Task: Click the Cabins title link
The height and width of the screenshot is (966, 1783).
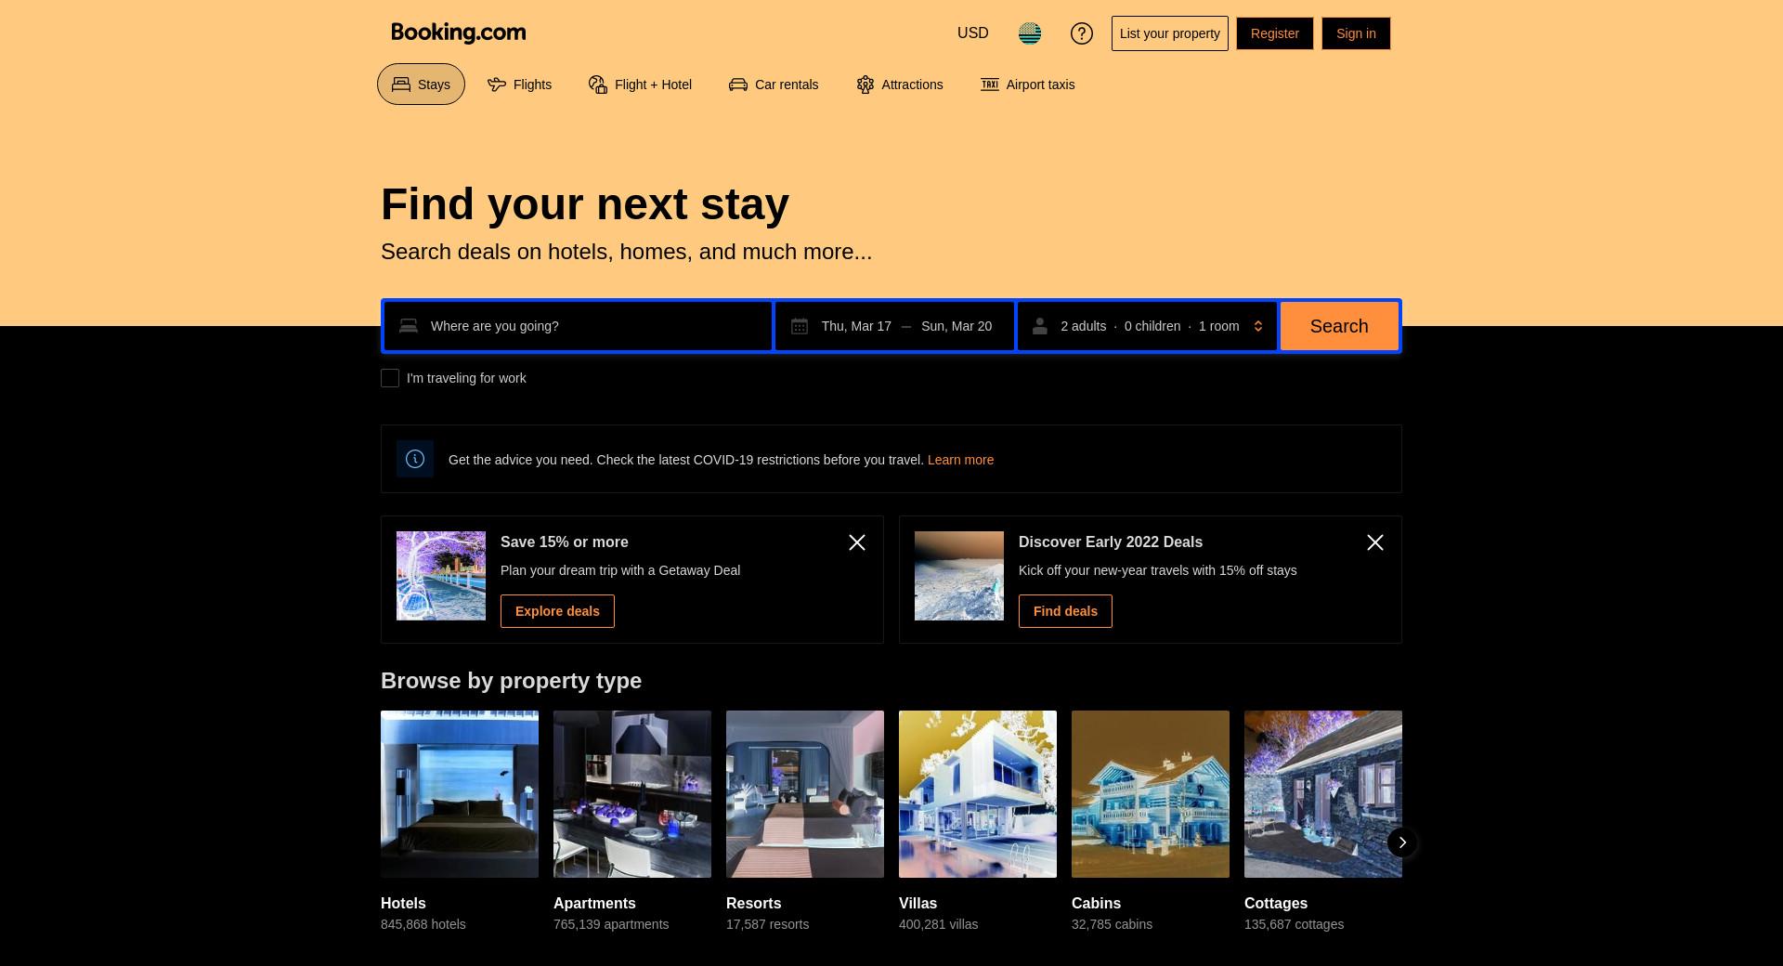Action: click(1096, 903)
